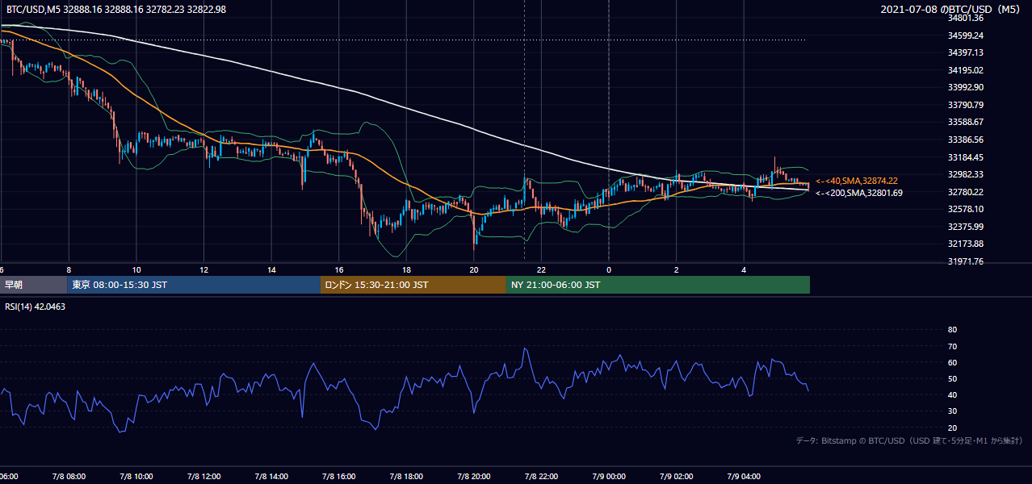Viewport: 1032px width, 484px height.
Task: Click RSI scale value 80
Action: 952,330
